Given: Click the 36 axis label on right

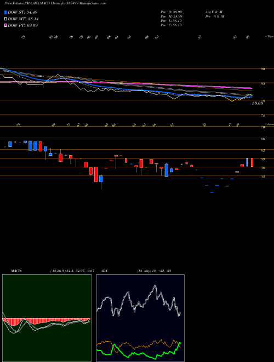Looking at the screenshot, I should (x=263, y=168).
